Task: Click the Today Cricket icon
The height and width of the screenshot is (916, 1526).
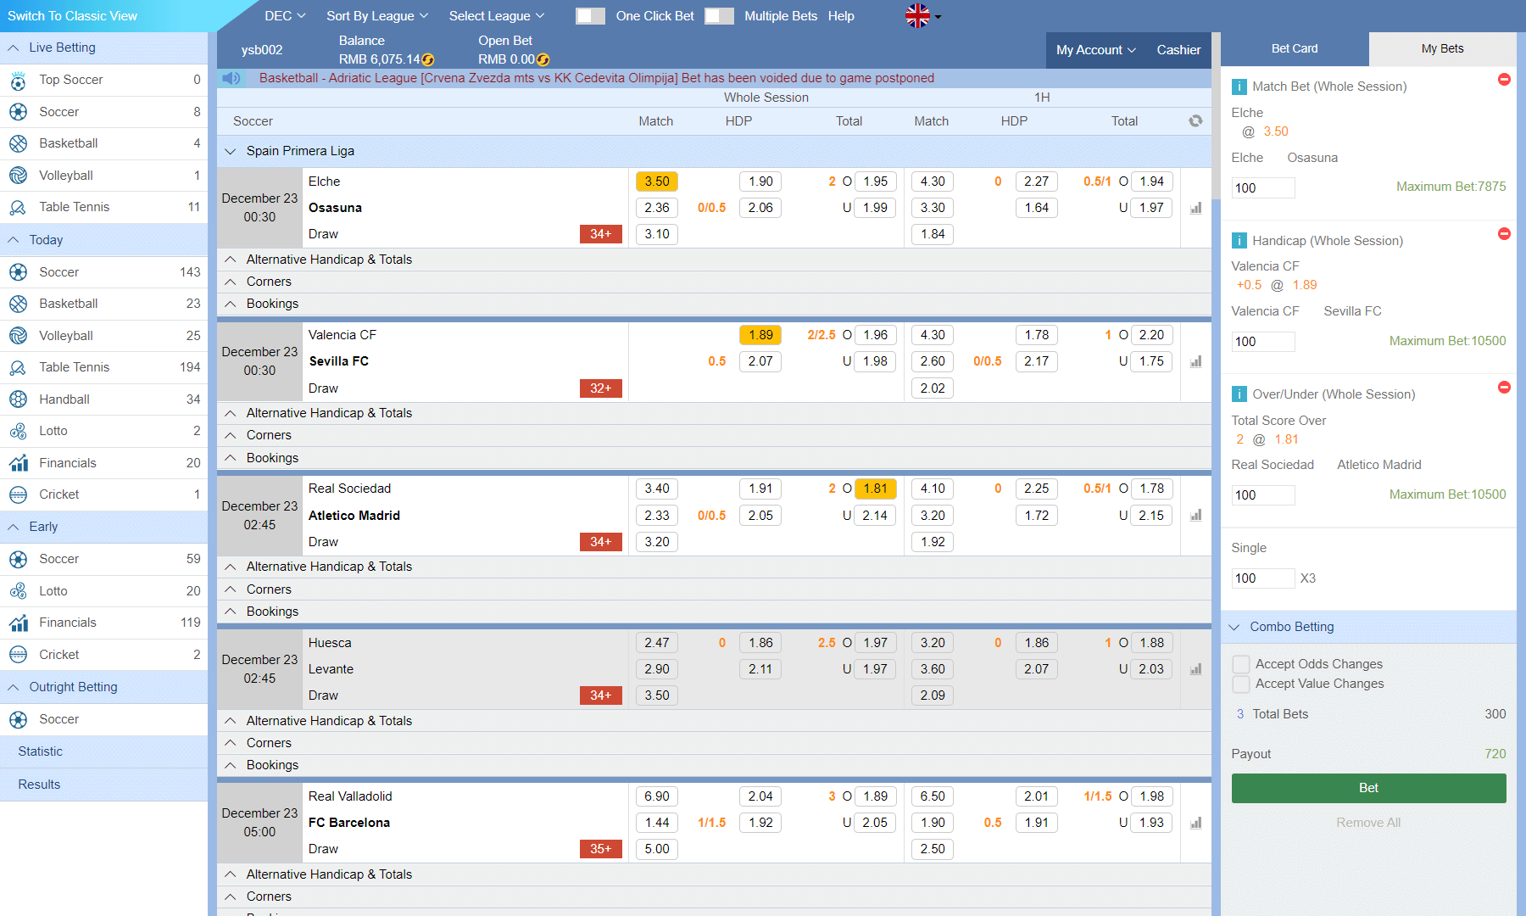Action: [18, 494]
